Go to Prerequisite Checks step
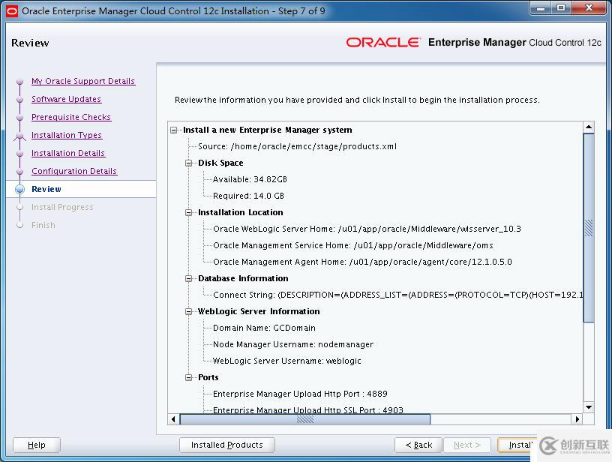 [x=71, y=117]
